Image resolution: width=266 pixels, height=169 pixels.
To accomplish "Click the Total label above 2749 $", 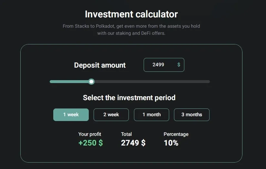I will coord(126,134).
